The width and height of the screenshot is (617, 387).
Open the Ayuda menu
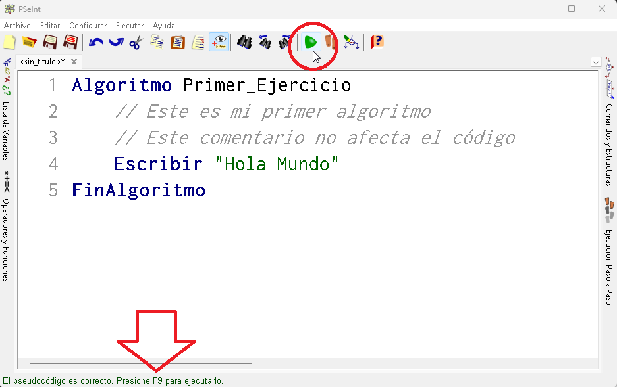tap(164, 26)
